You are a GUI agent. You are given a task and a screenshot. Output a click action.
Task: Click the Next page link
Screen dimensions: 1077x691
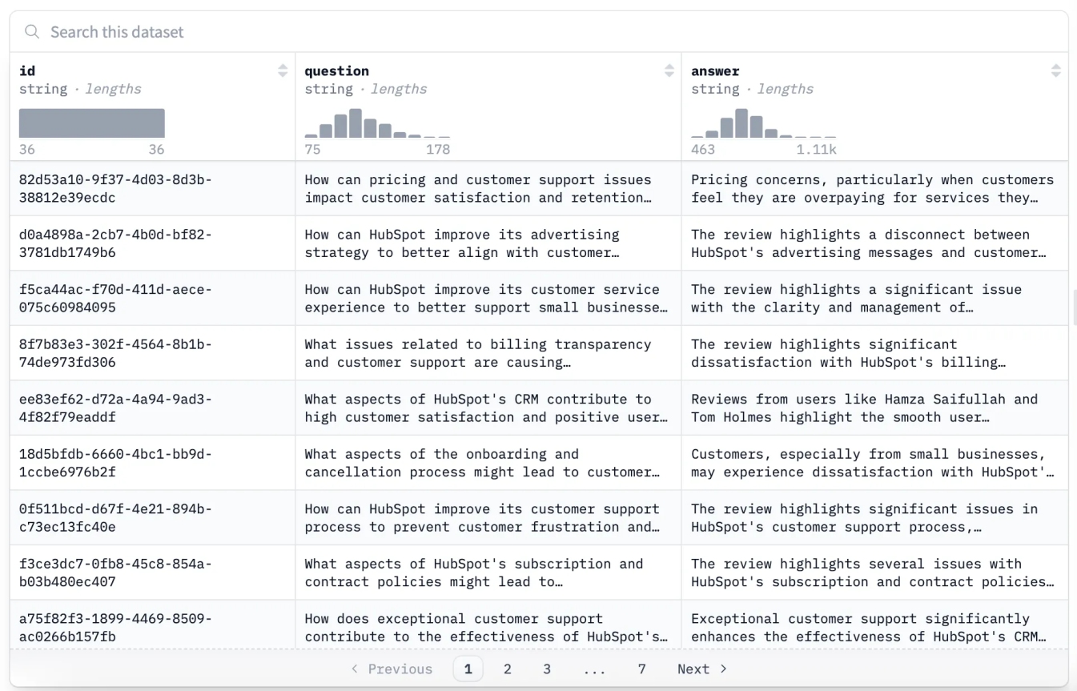[701, 669]
